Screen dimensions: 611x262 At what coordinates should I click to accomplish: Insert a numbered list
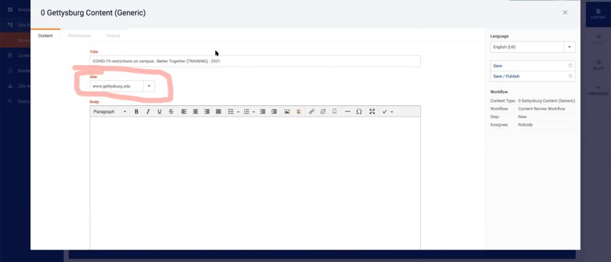pyautogui.click(x=246, y=111)
